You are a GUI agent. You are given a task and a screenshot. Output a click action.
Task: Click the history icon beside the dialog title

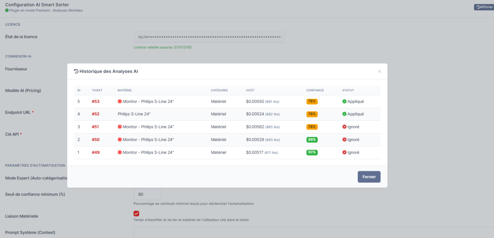click(x=76, y=71)
